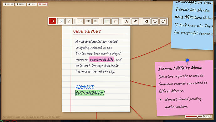Image resolution: width=216 pixels, height=122 pixels.
Task: Open the highlighter color tool
Action: pyautogui.click(x=135, y=21)
